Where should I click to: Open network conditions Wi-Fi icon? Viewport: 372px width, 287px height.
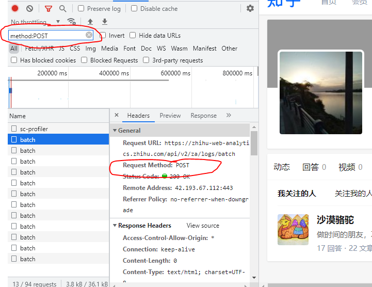[71, 21]
